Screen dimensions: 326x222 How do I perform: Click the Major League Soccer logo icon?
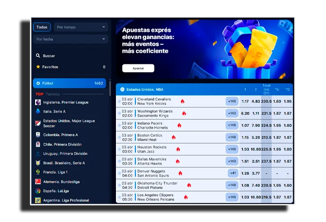click(x=38, y=123)
